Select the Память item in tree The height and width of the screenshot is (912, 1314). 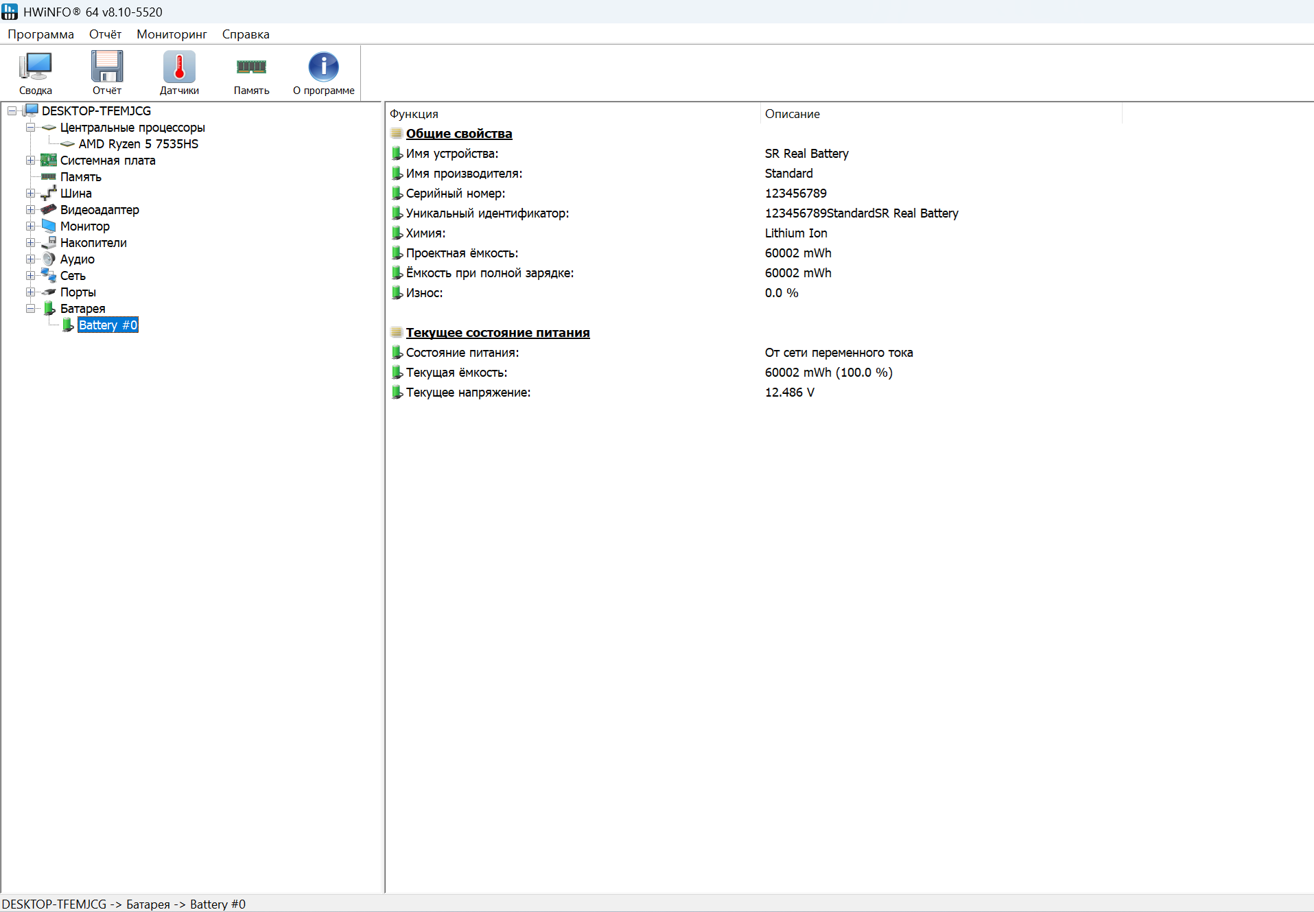(80, 177)
